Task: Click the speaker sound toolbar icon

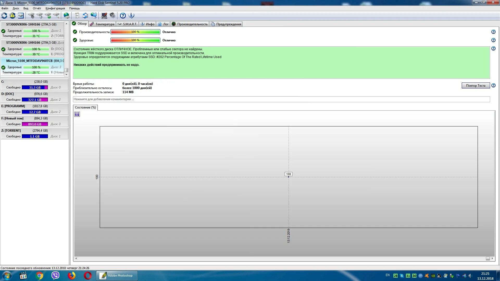Action: point(112,16)
